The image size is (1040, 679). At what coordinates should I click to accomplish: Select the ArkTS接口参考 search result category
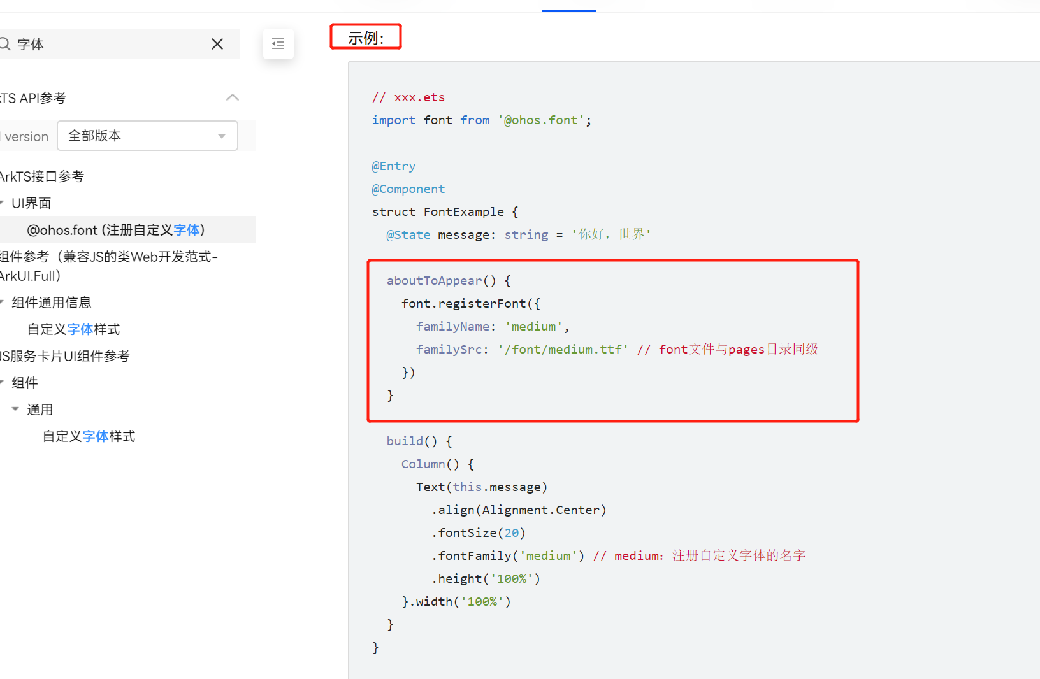tap(42, 176)
